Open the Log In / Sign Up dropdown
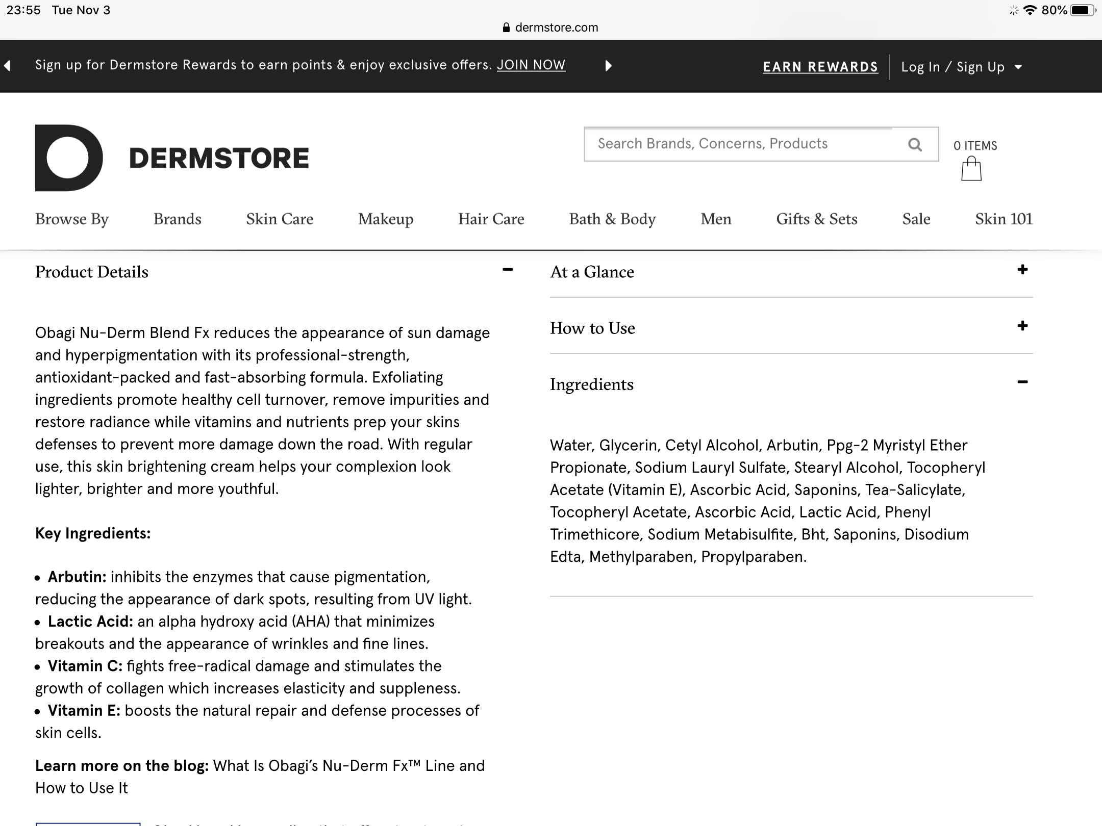1102x826 pixels. coord(961,67)
